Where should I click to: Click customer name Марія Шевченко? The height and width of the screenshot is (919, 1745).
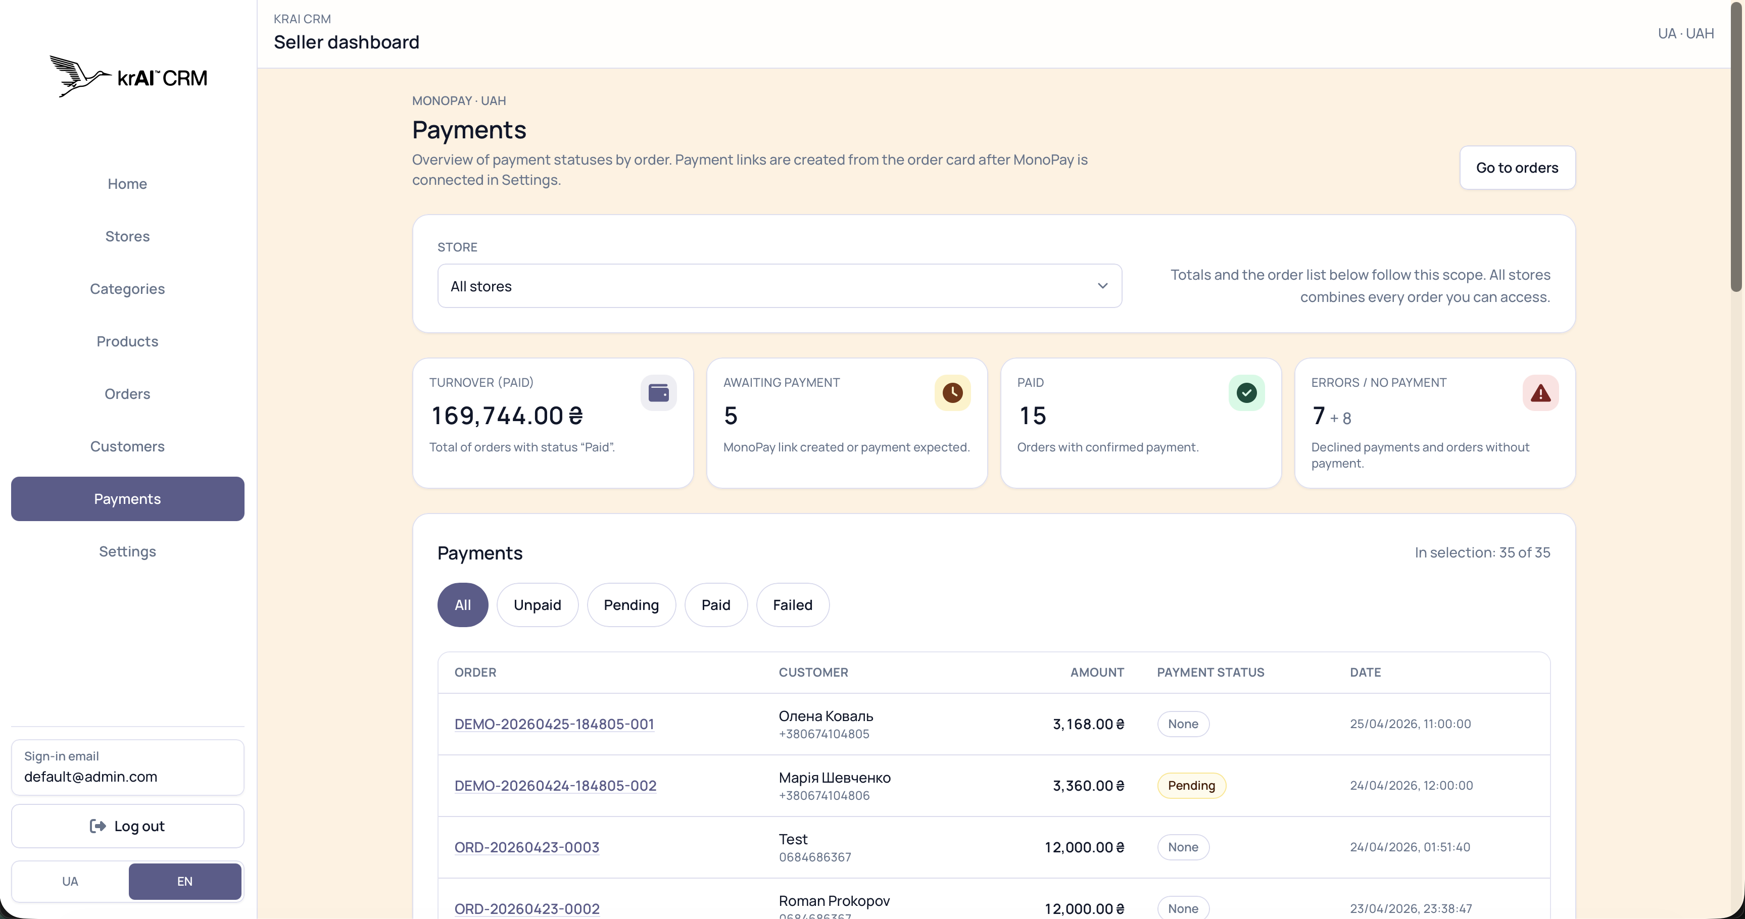click(835, 778)
